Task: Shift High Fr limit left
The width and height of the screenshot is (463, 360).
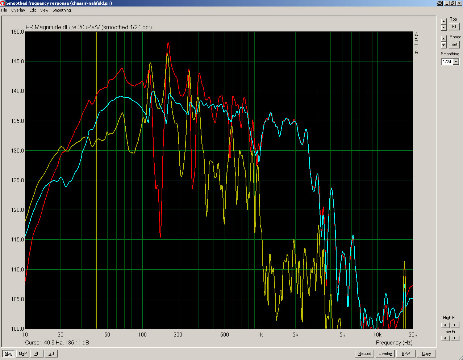Action: (445, 325)
